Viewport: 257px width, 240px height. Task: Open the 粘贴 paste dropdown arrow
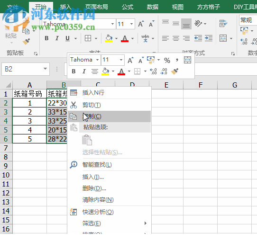pyautogui.click(x=11, y=43)
